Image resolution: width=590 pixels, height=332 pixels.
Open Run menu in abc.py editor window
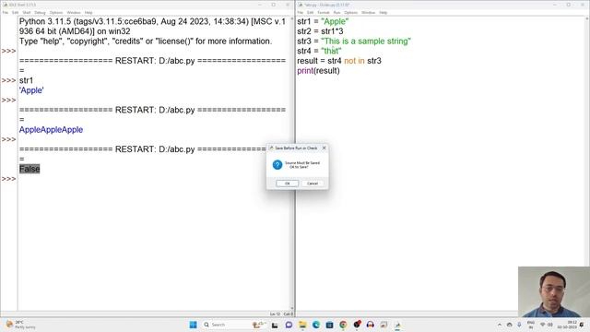pyautogui.click(x=336, y=12)
